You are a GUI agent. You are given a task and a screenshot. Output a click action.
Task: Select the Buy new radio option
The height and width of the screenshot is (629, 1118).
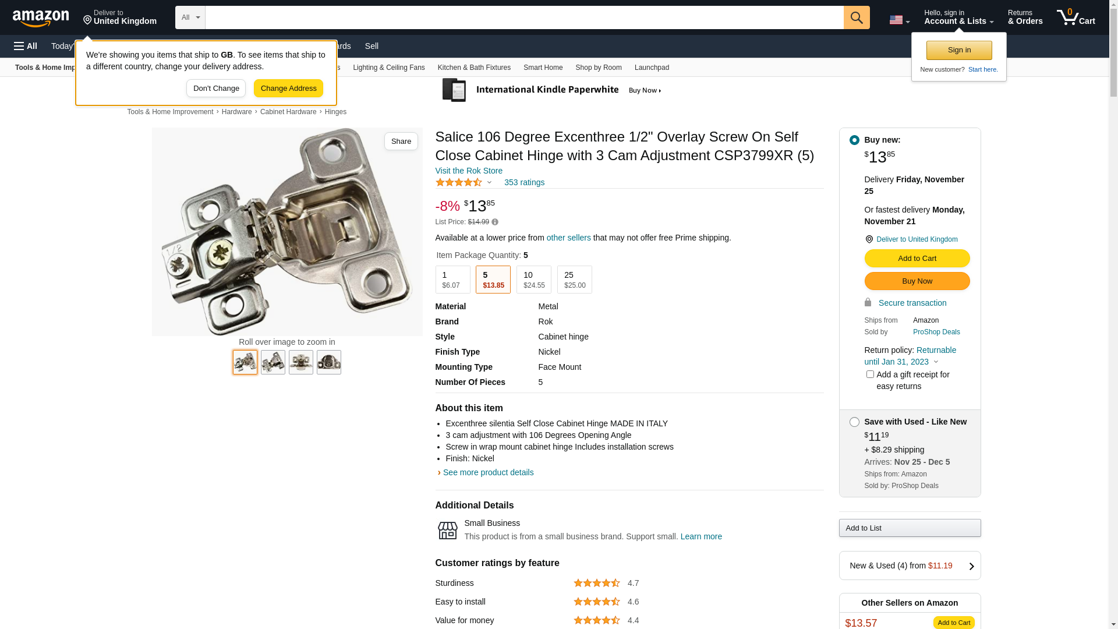[854, 140]
